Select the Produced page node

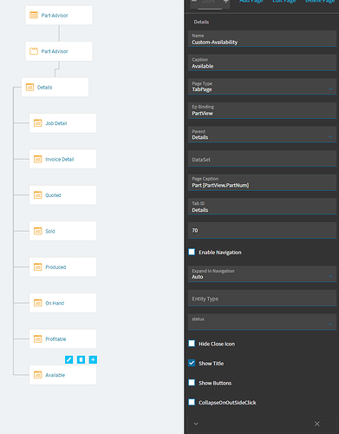click(62, 267)
